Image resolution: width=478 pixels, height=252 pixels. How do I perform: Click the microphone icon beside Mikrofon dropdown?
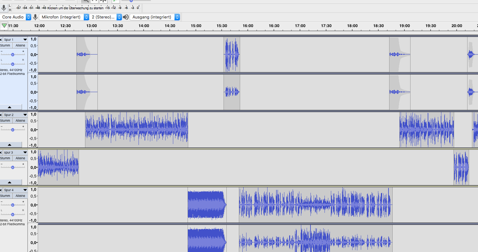point(35,17)
